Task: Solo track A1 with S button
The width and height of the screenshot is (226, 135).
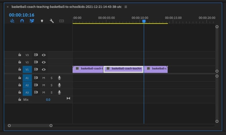Action: 51,78
